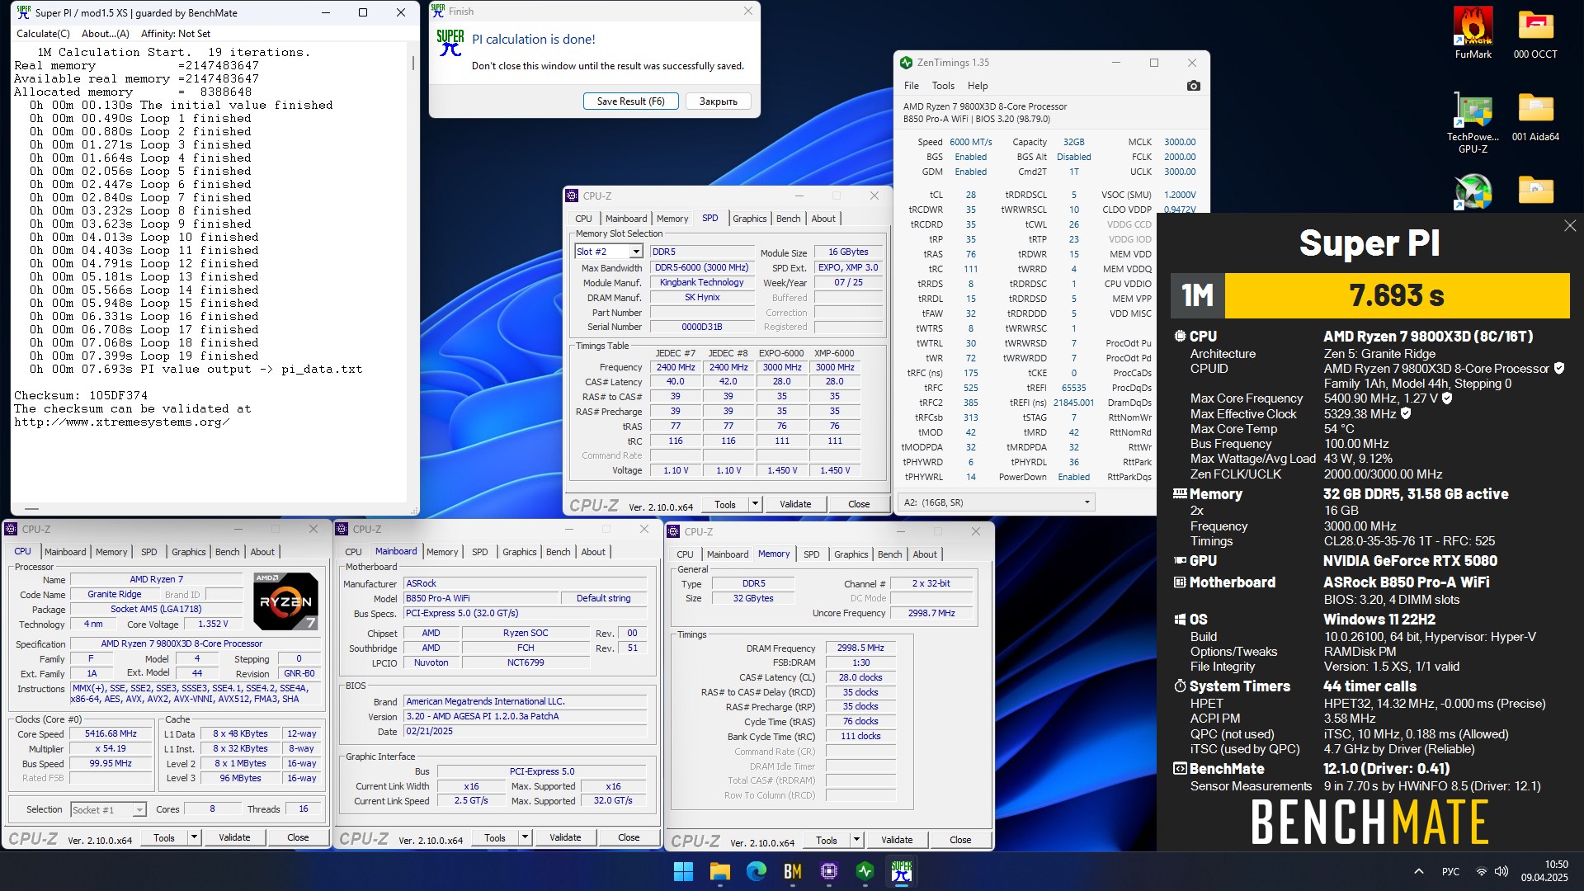Open ZenTimings Help menu
Screen dimensions: 1584x891
tap(978, 86)
